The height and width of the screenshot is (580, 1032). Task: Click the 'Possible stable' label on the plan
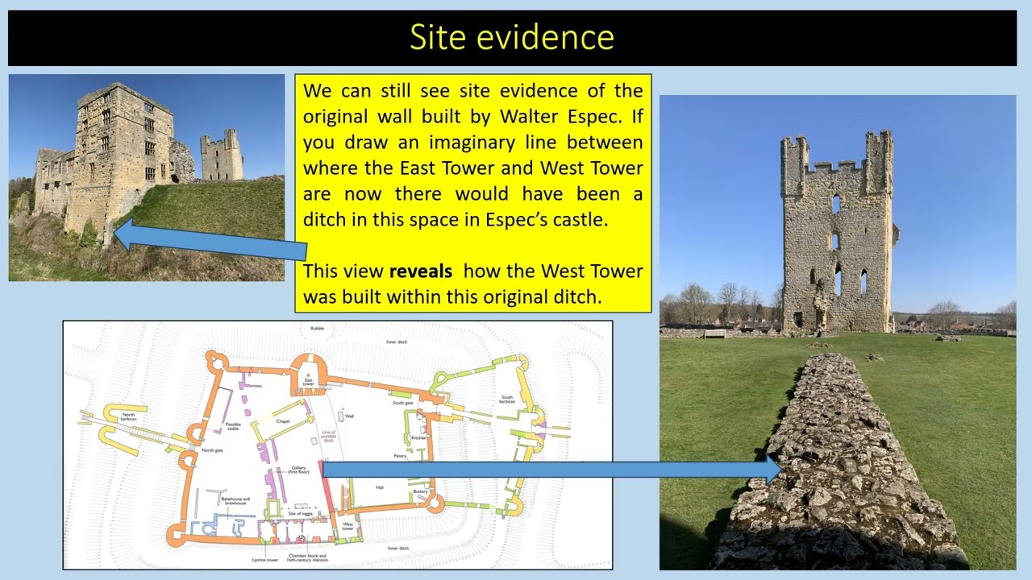pos(233,426)
